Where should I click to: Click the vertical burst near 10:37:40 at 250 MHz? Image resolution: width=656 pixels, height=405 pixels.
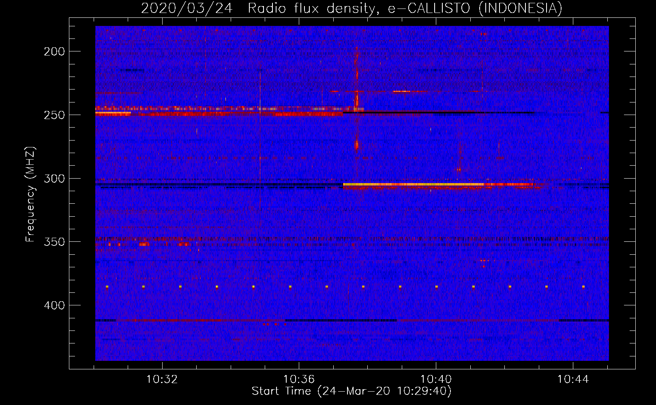coord(356,99)
